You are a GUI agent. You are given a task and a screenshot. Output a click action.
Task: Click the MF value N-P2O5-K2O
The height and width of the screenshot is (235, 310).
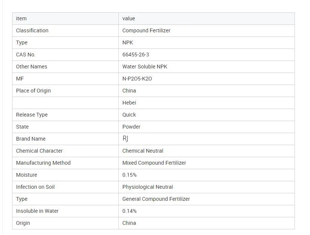point(137,79)
